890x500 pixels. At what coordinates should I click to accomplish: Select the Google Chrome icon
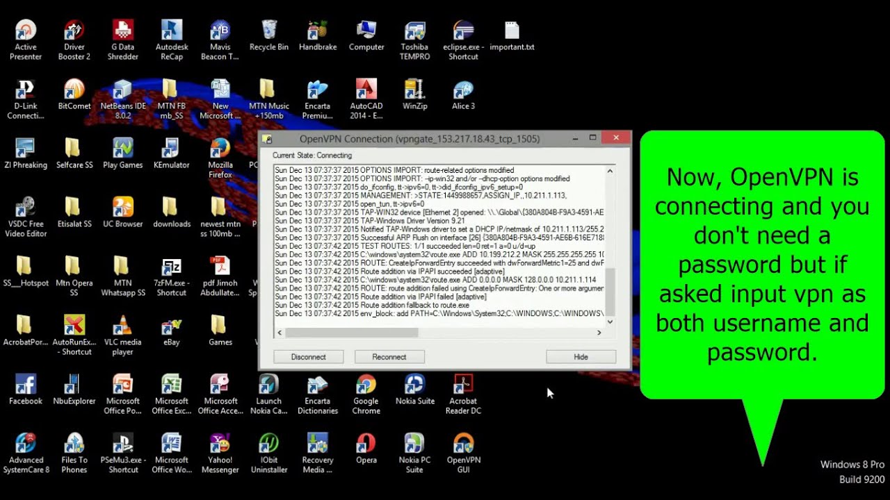366,394
